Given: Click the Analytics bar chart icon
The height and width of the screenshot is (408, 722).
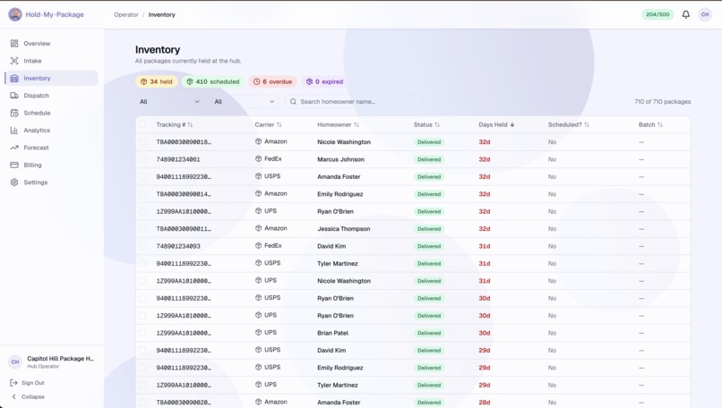Looking at the screenshot, I should [x=14, y=130].
